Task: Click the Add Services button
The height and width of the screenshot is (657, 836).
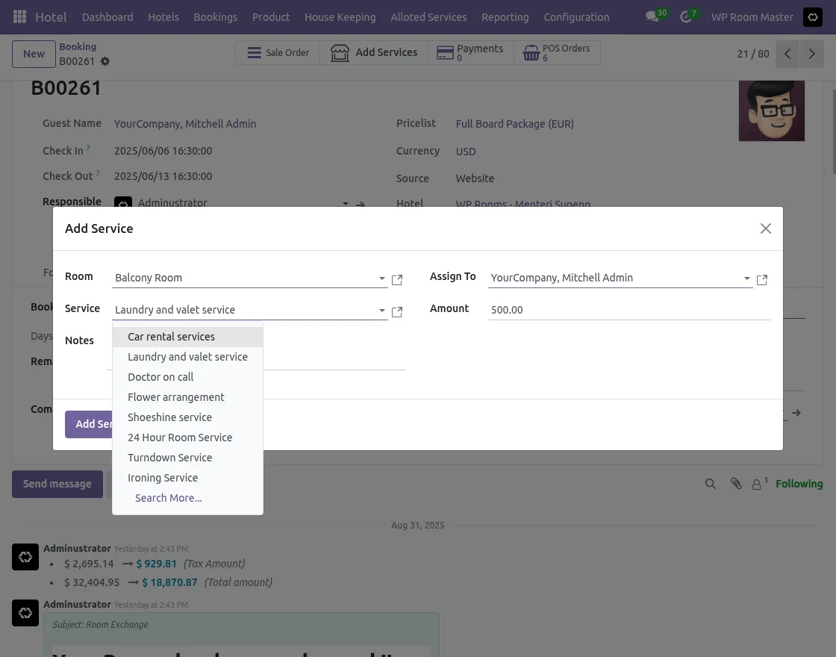Action: (374, 52)
